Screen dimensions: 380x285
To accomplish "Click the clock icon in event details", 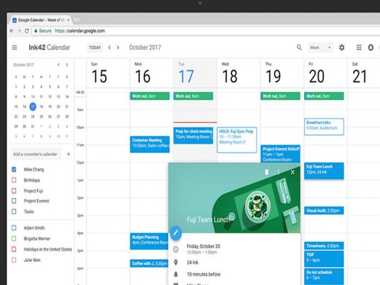I will point(176,249).
